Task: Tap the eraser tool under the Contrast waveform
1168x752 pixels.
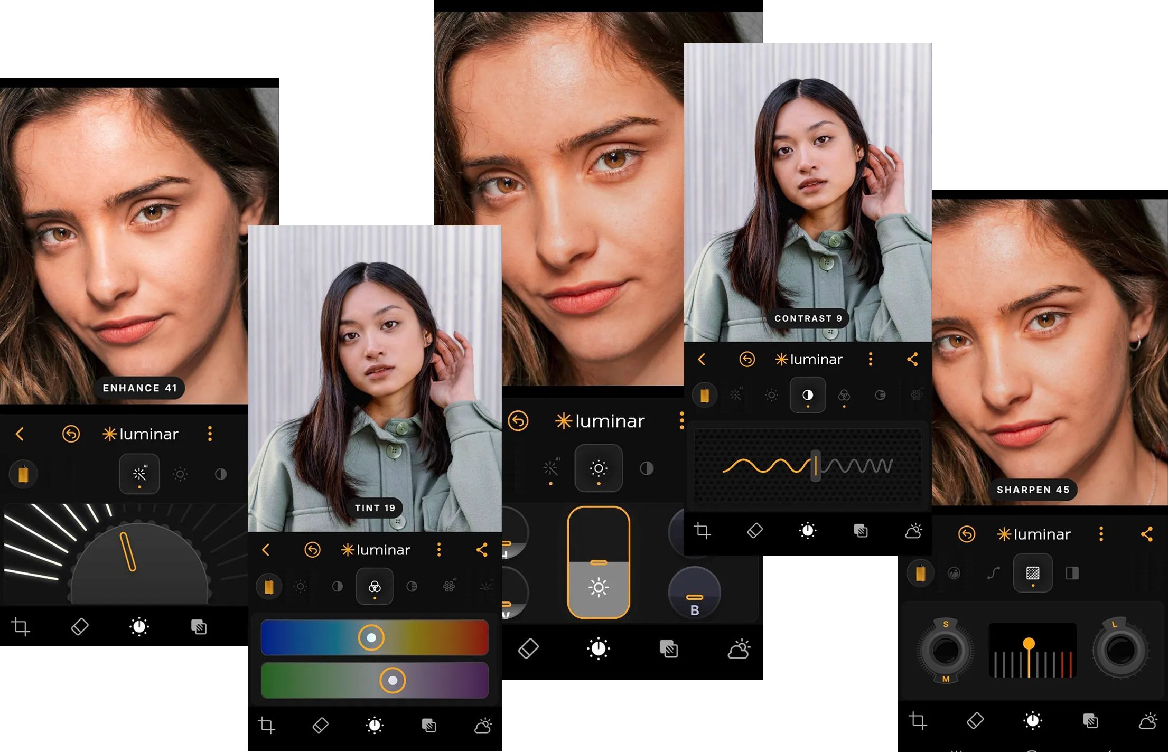Action: click(755, 530)
